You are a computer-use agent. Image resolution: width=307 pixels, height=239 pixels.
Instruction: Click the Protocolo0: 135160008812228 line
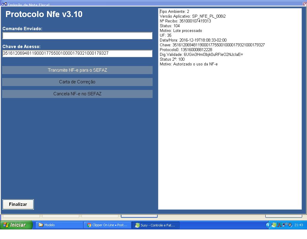pyautogui.click(x=186, y=50)
